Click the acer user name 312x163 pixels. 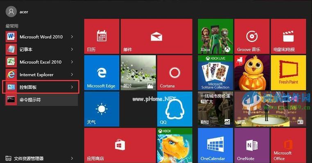24,12
